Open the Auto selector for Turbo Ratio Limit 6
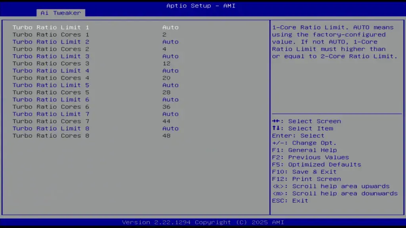Viewport: 406px width, 228px height. 170,99
